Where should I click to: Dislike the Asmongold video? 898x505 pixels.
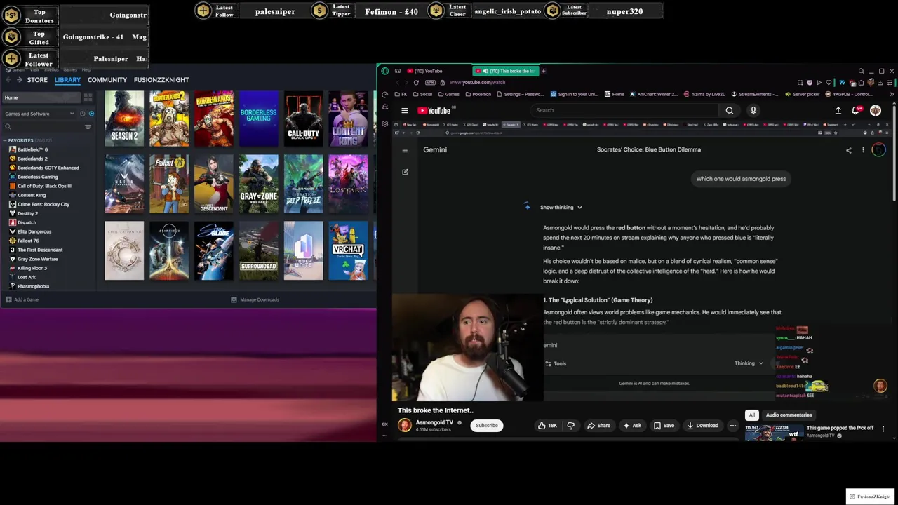tap(570, 425)
